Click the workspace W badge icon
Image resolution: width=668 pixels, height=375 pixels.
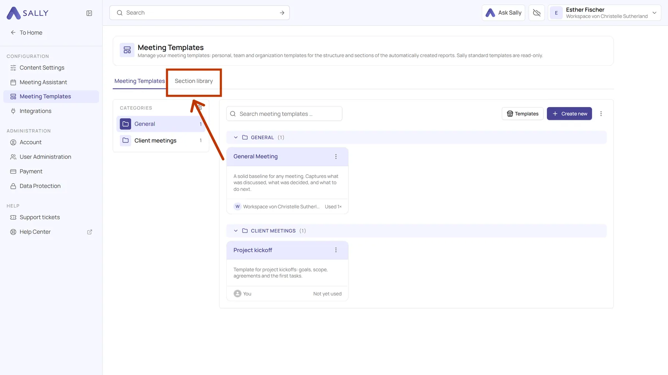238,207
